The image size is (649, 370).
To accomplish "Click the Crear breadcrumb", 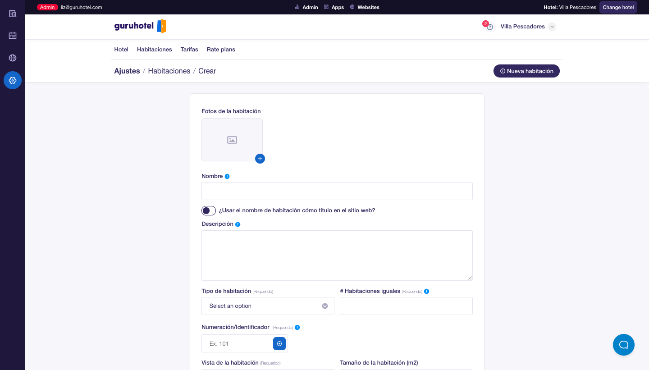I will pos(207,71).
